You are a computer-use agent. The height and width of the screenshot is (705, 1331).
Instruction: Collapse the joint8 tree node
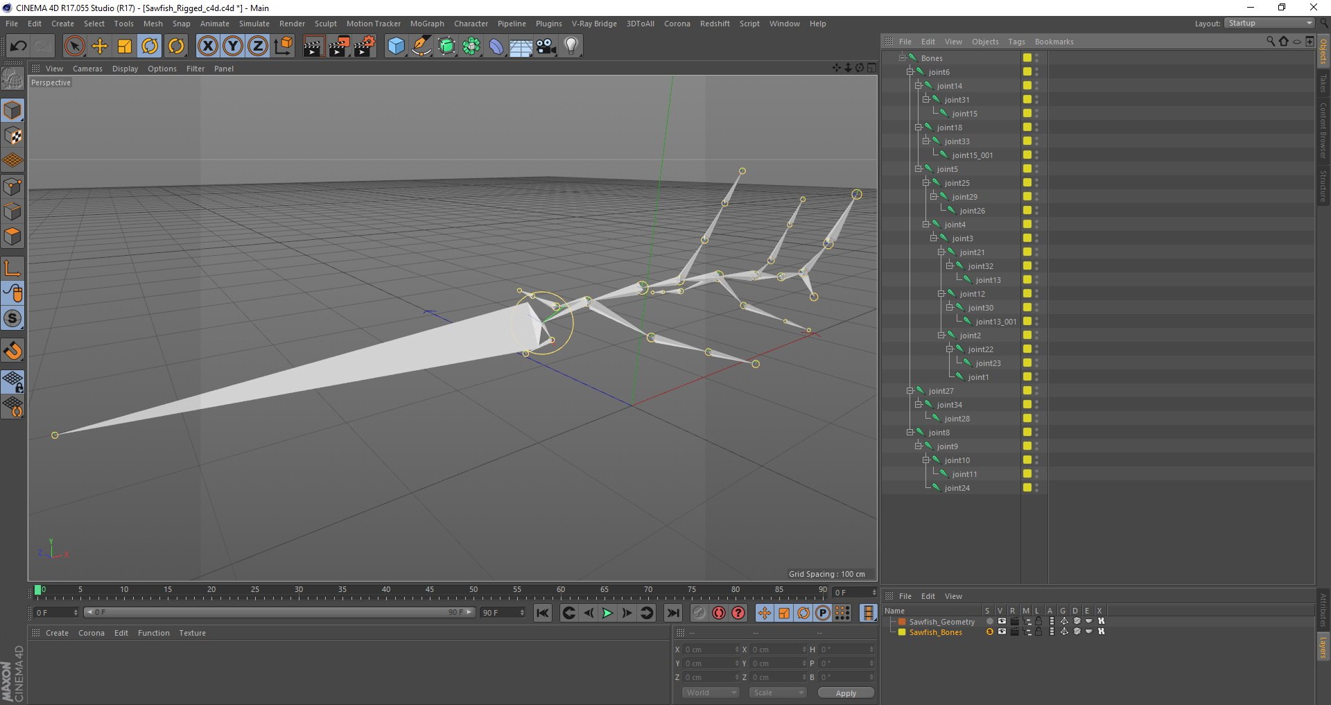(910, 432)
